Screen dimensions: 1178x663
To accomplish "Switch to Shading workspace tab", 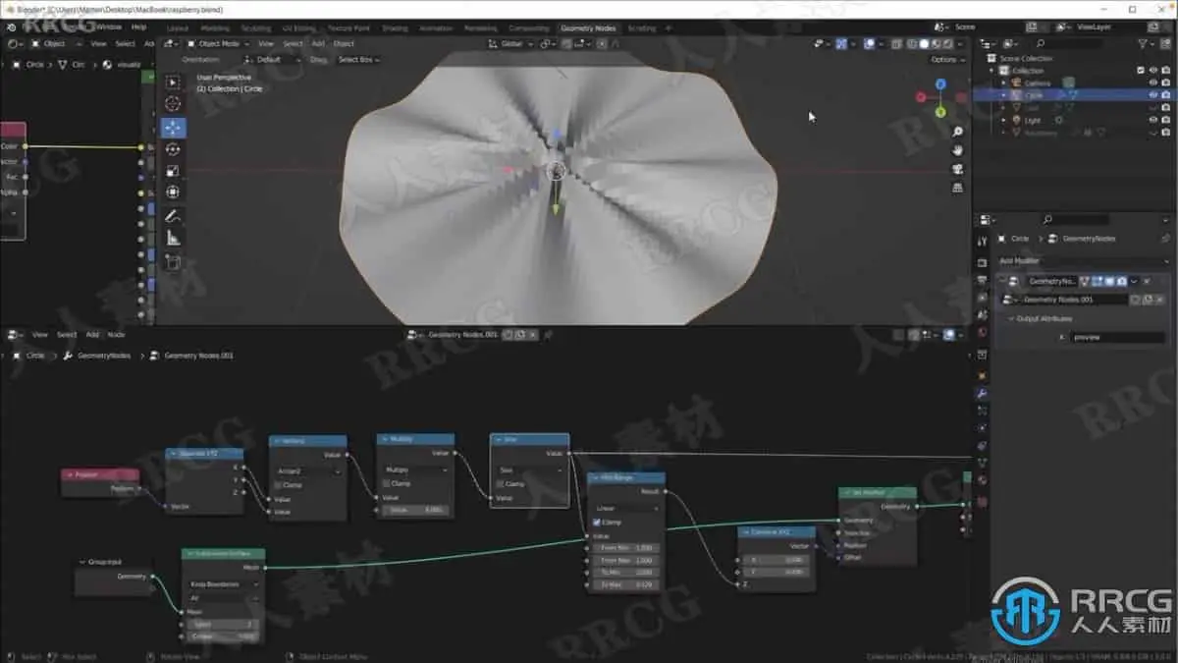I will [395, 28].
